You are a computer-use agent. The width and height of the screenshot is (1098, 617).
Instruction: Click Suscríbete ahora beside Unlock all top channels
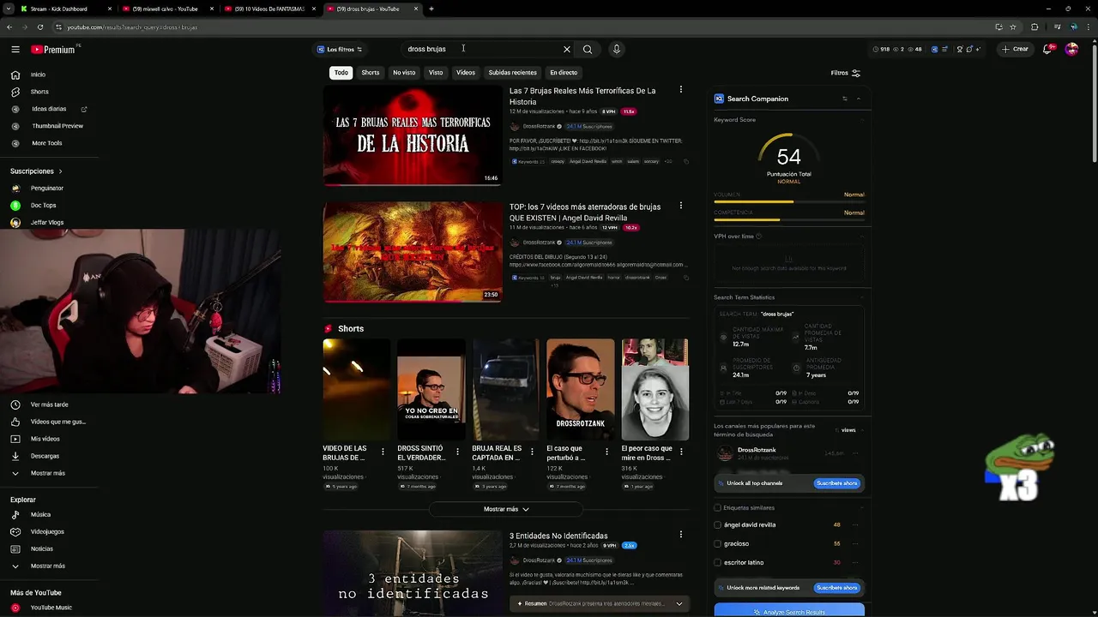click(837, 483)
